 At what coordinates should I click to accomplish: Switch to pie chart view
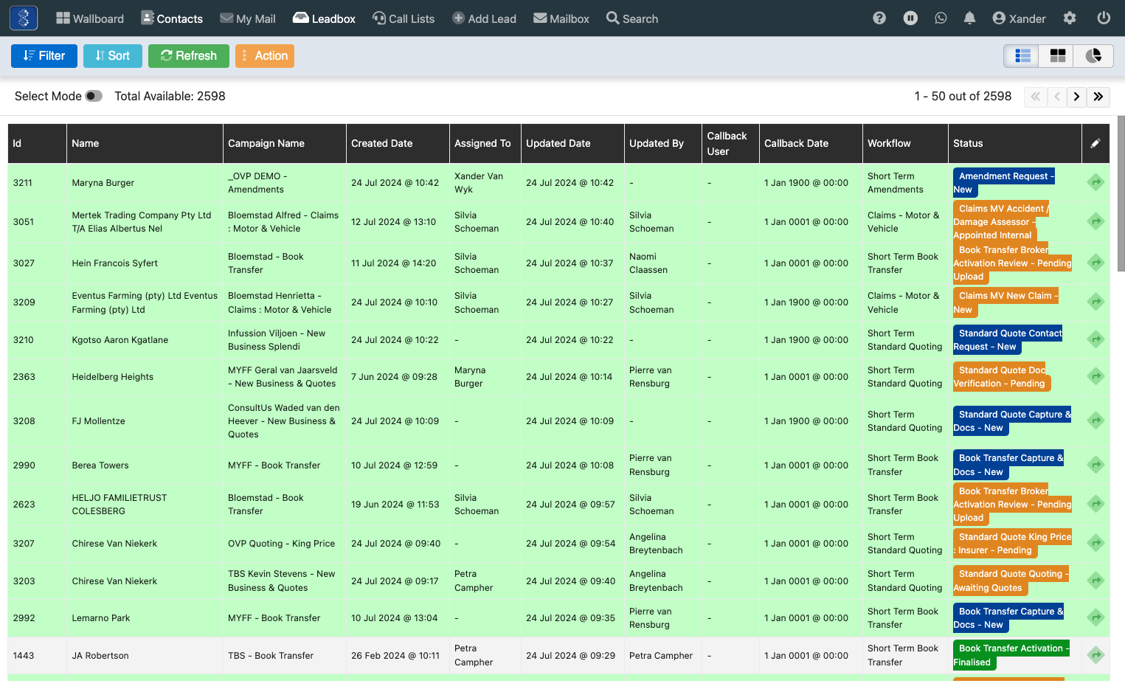click(x=1093, y=56)
